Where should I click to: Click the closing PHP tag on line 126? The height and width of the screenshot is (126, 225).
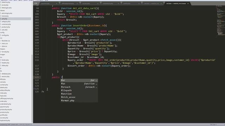coord(43,92)
